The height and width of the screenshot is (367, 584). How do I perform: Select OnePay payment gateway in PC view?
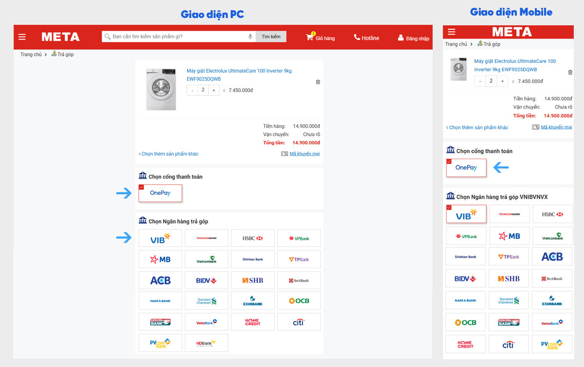click(160, 193)
